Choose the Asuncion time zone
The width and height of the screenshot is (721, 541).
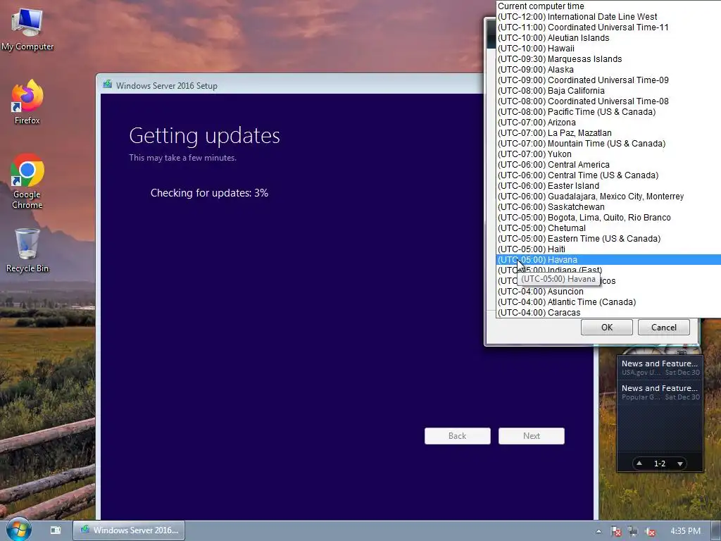[x=609, y=292]
